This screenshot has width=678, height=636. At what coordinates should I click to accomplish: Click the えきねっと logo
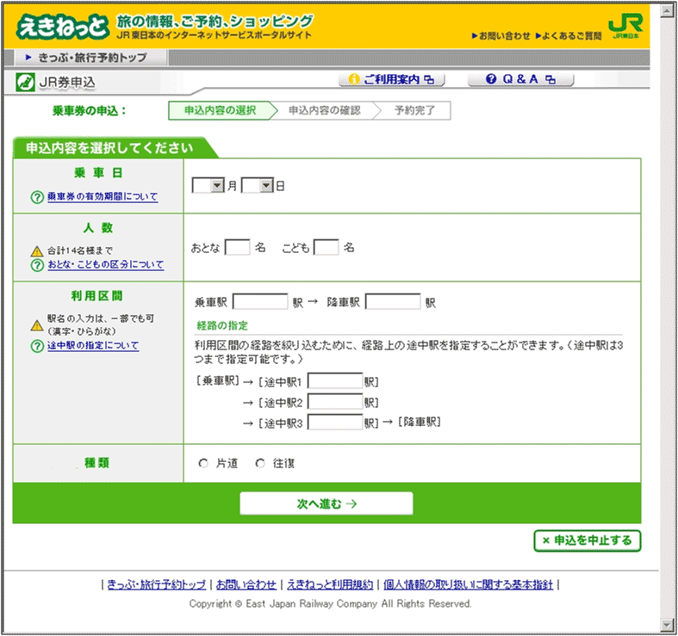[x=62, y=26]
